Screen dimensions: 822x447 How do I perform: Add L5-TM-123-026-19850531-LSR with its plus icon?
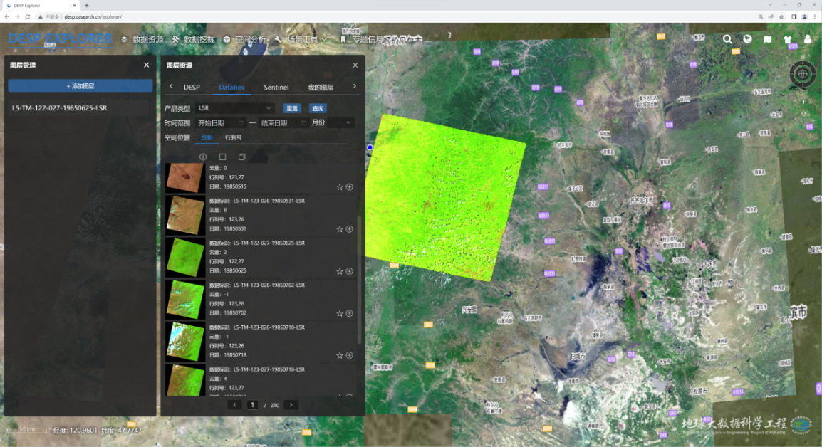tap(349, 229)
